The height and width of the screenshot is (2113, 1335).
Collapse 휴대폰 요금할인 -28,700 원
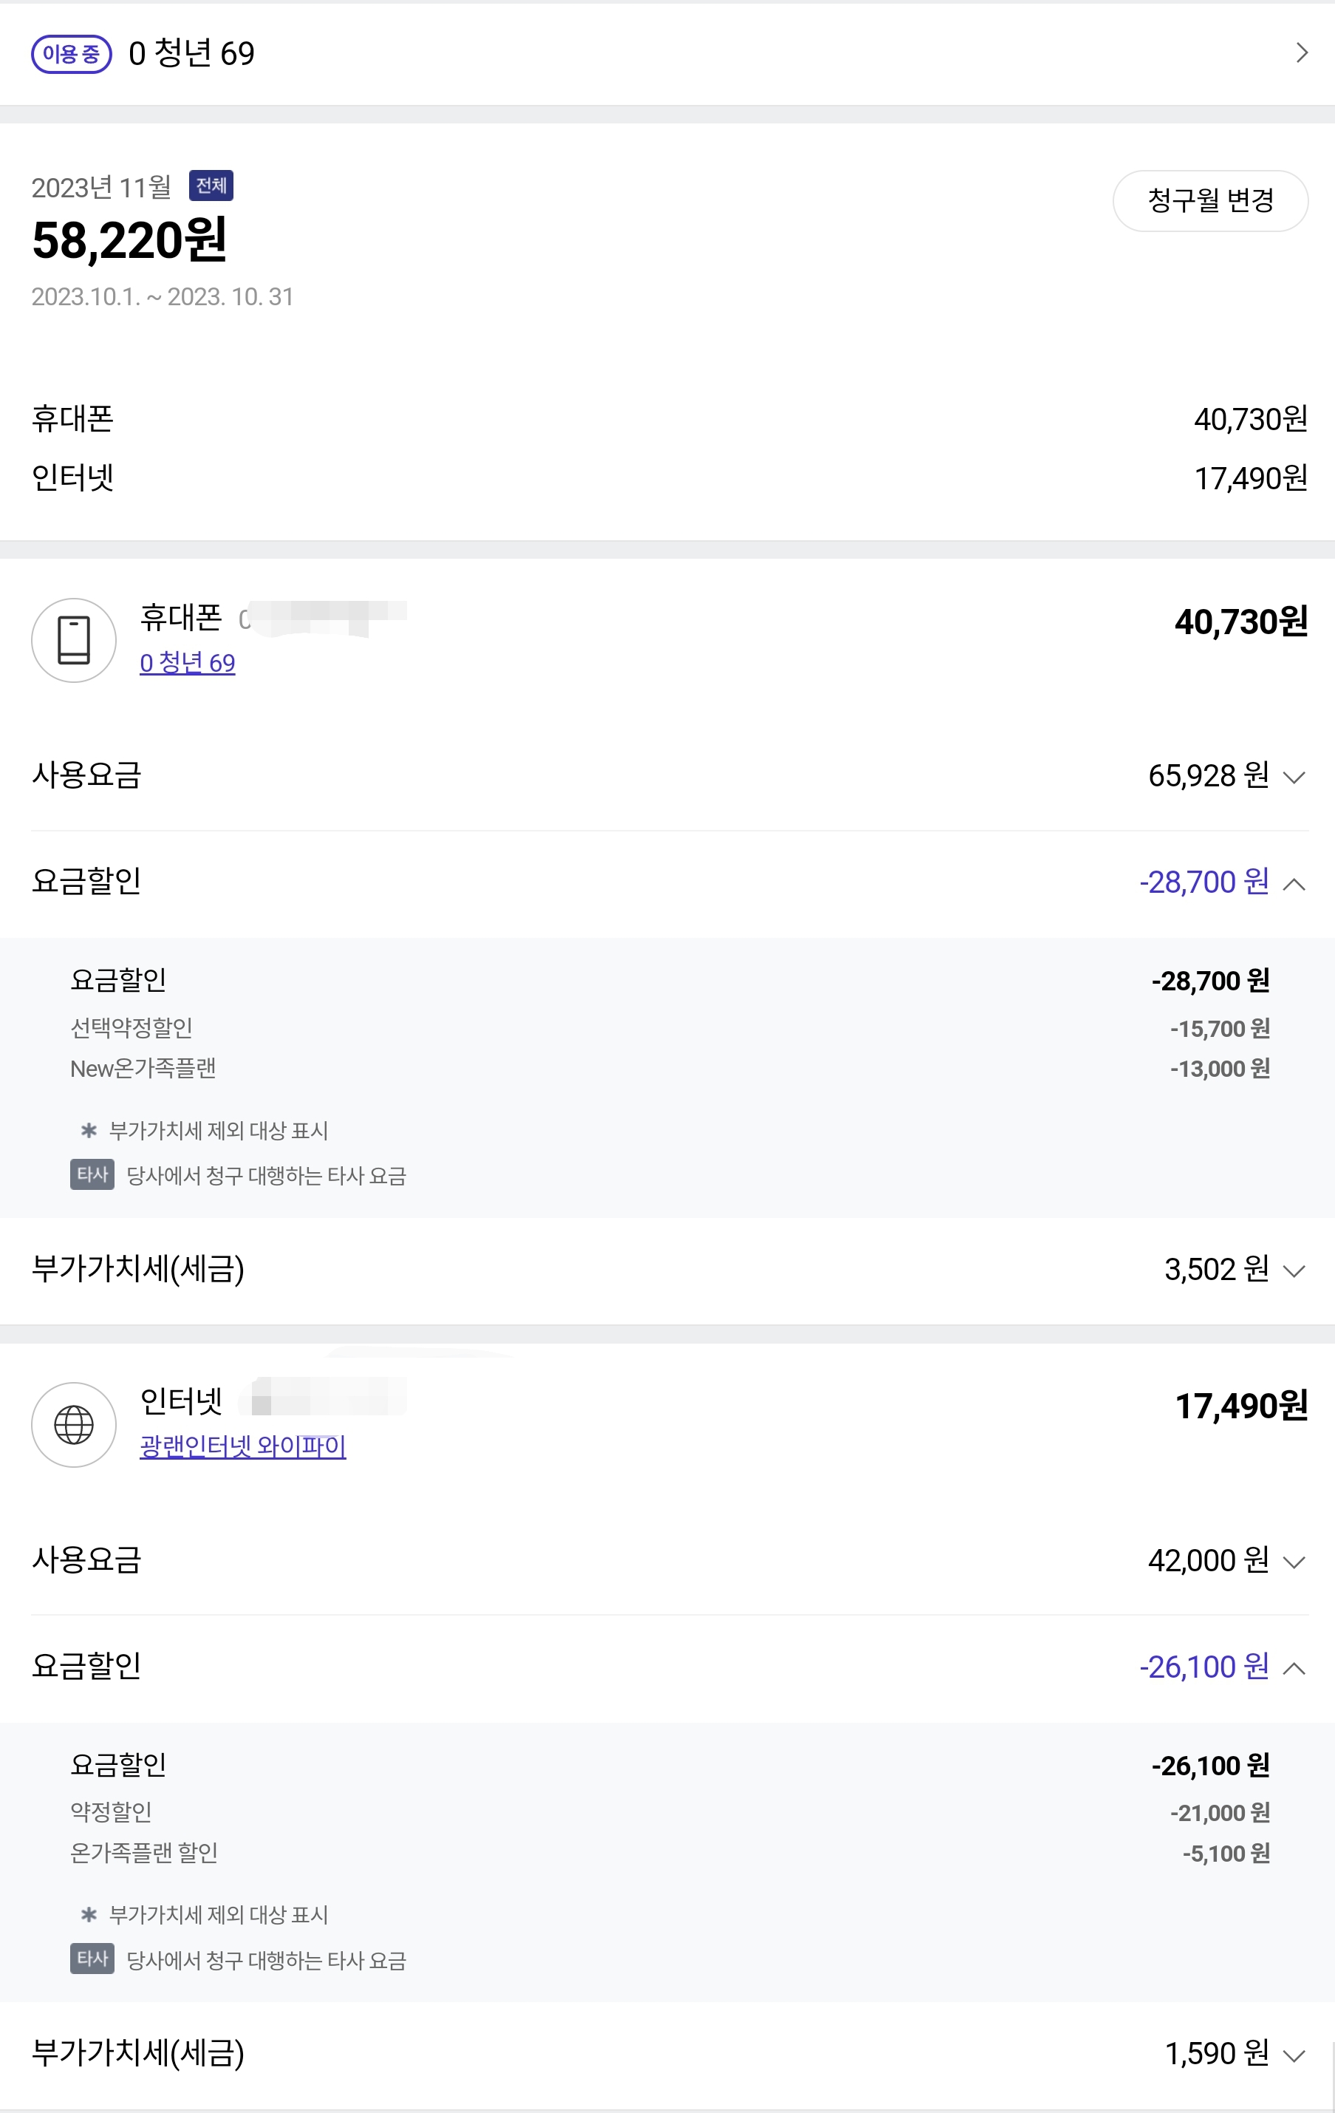click(1294, 882)
